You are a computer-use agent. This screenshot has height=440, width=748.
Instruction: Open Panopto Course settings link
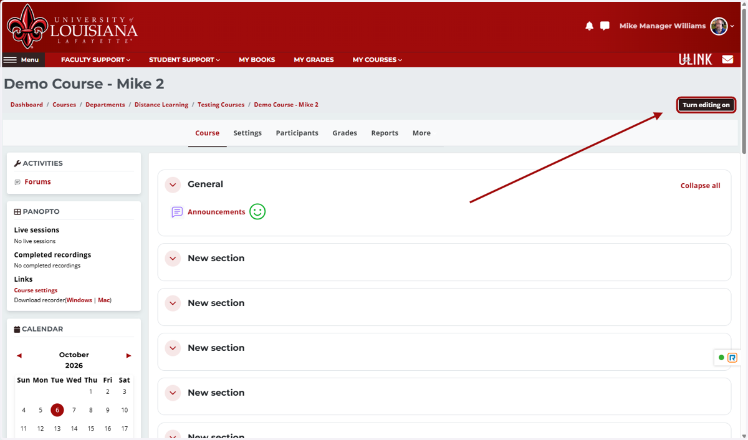click(36, 290)
